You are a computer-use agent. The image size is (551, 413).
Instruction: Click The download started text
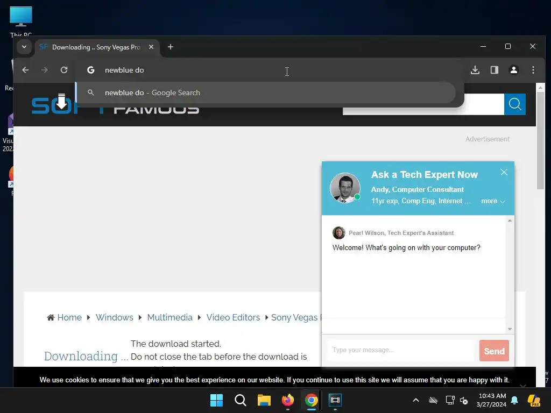(x=176, y=344)
